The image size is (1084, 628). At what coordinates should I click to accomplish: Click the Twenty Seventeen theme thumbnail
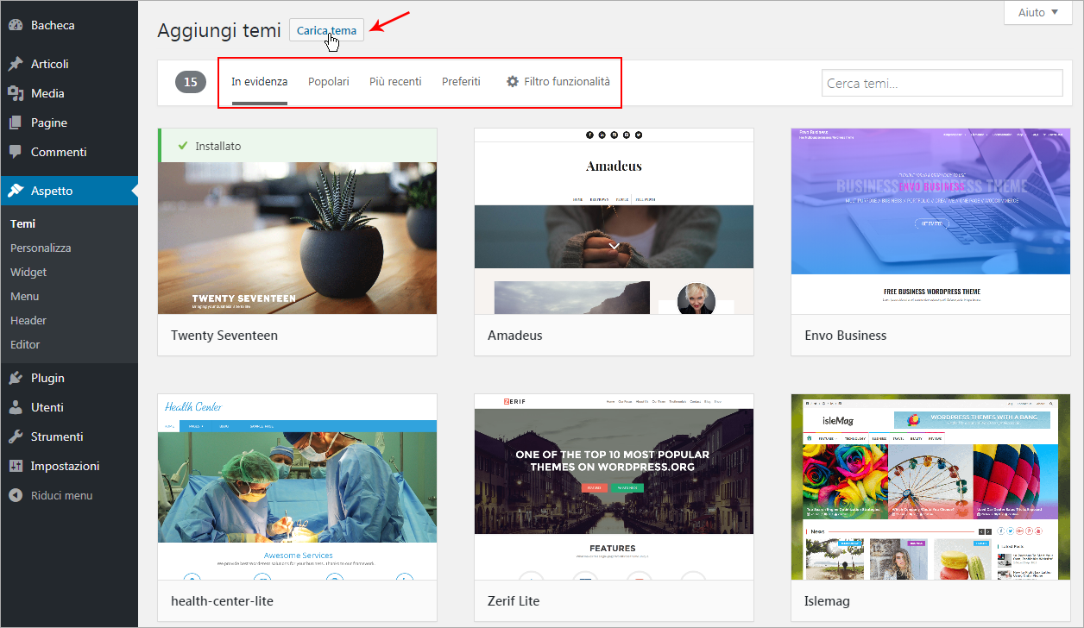(x=297, y=238)
